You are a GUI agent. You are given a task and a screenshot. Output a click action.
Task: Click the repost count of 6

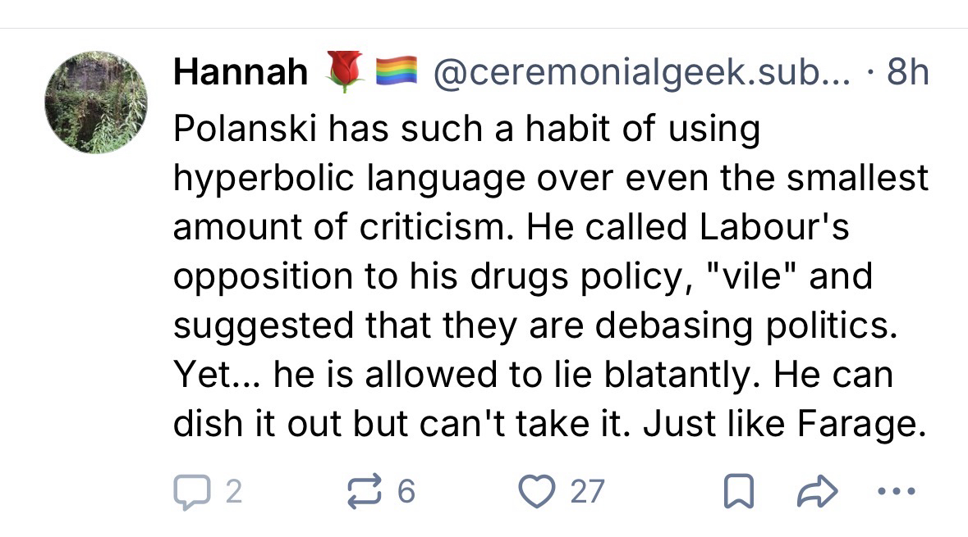406,492
